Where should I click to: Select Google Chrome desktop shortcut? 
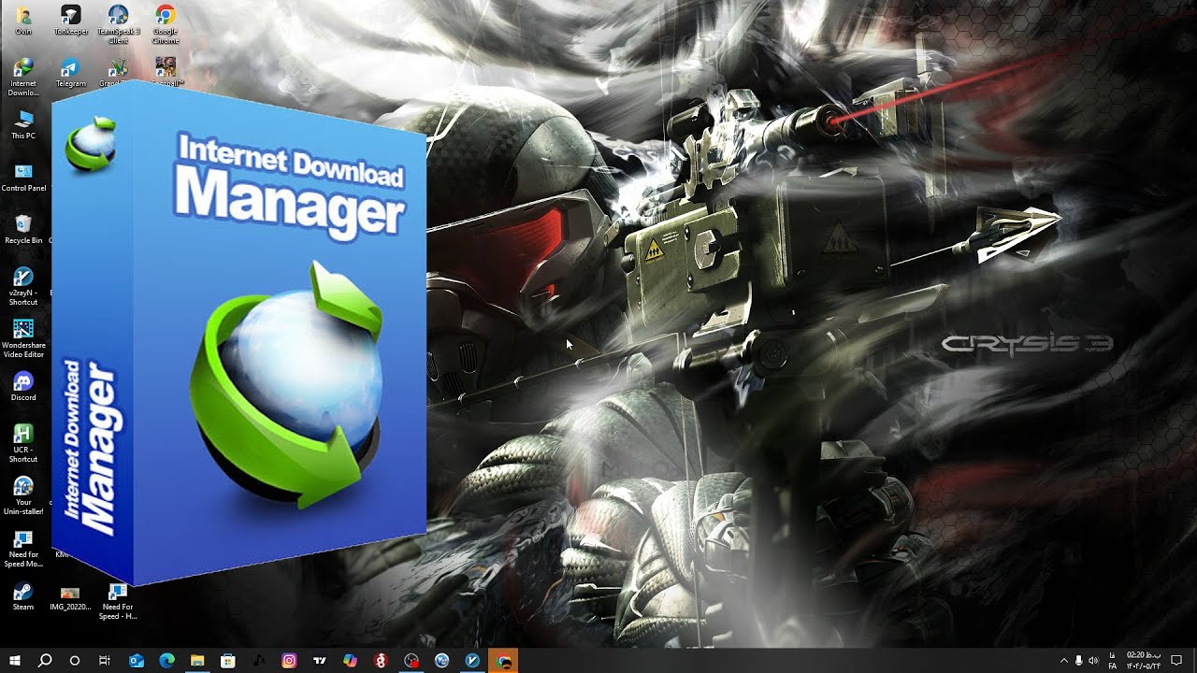tap(166, 24)
